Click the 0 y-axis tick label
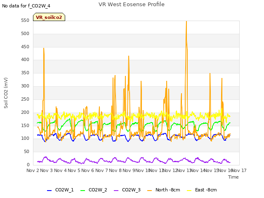Screen dimensions: 264x198 28,165
